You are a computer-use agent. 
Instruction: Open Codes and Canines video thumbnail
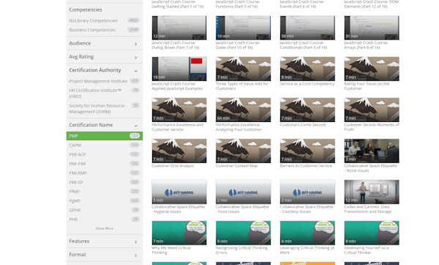tap(372, 192)
